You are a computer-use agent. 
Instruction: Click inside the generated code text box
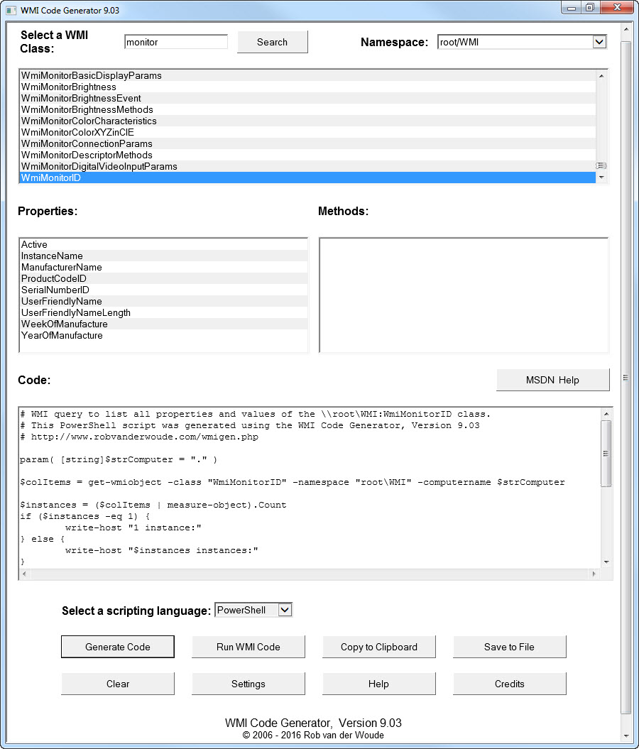pyautogui.click(x=310, y=488)
